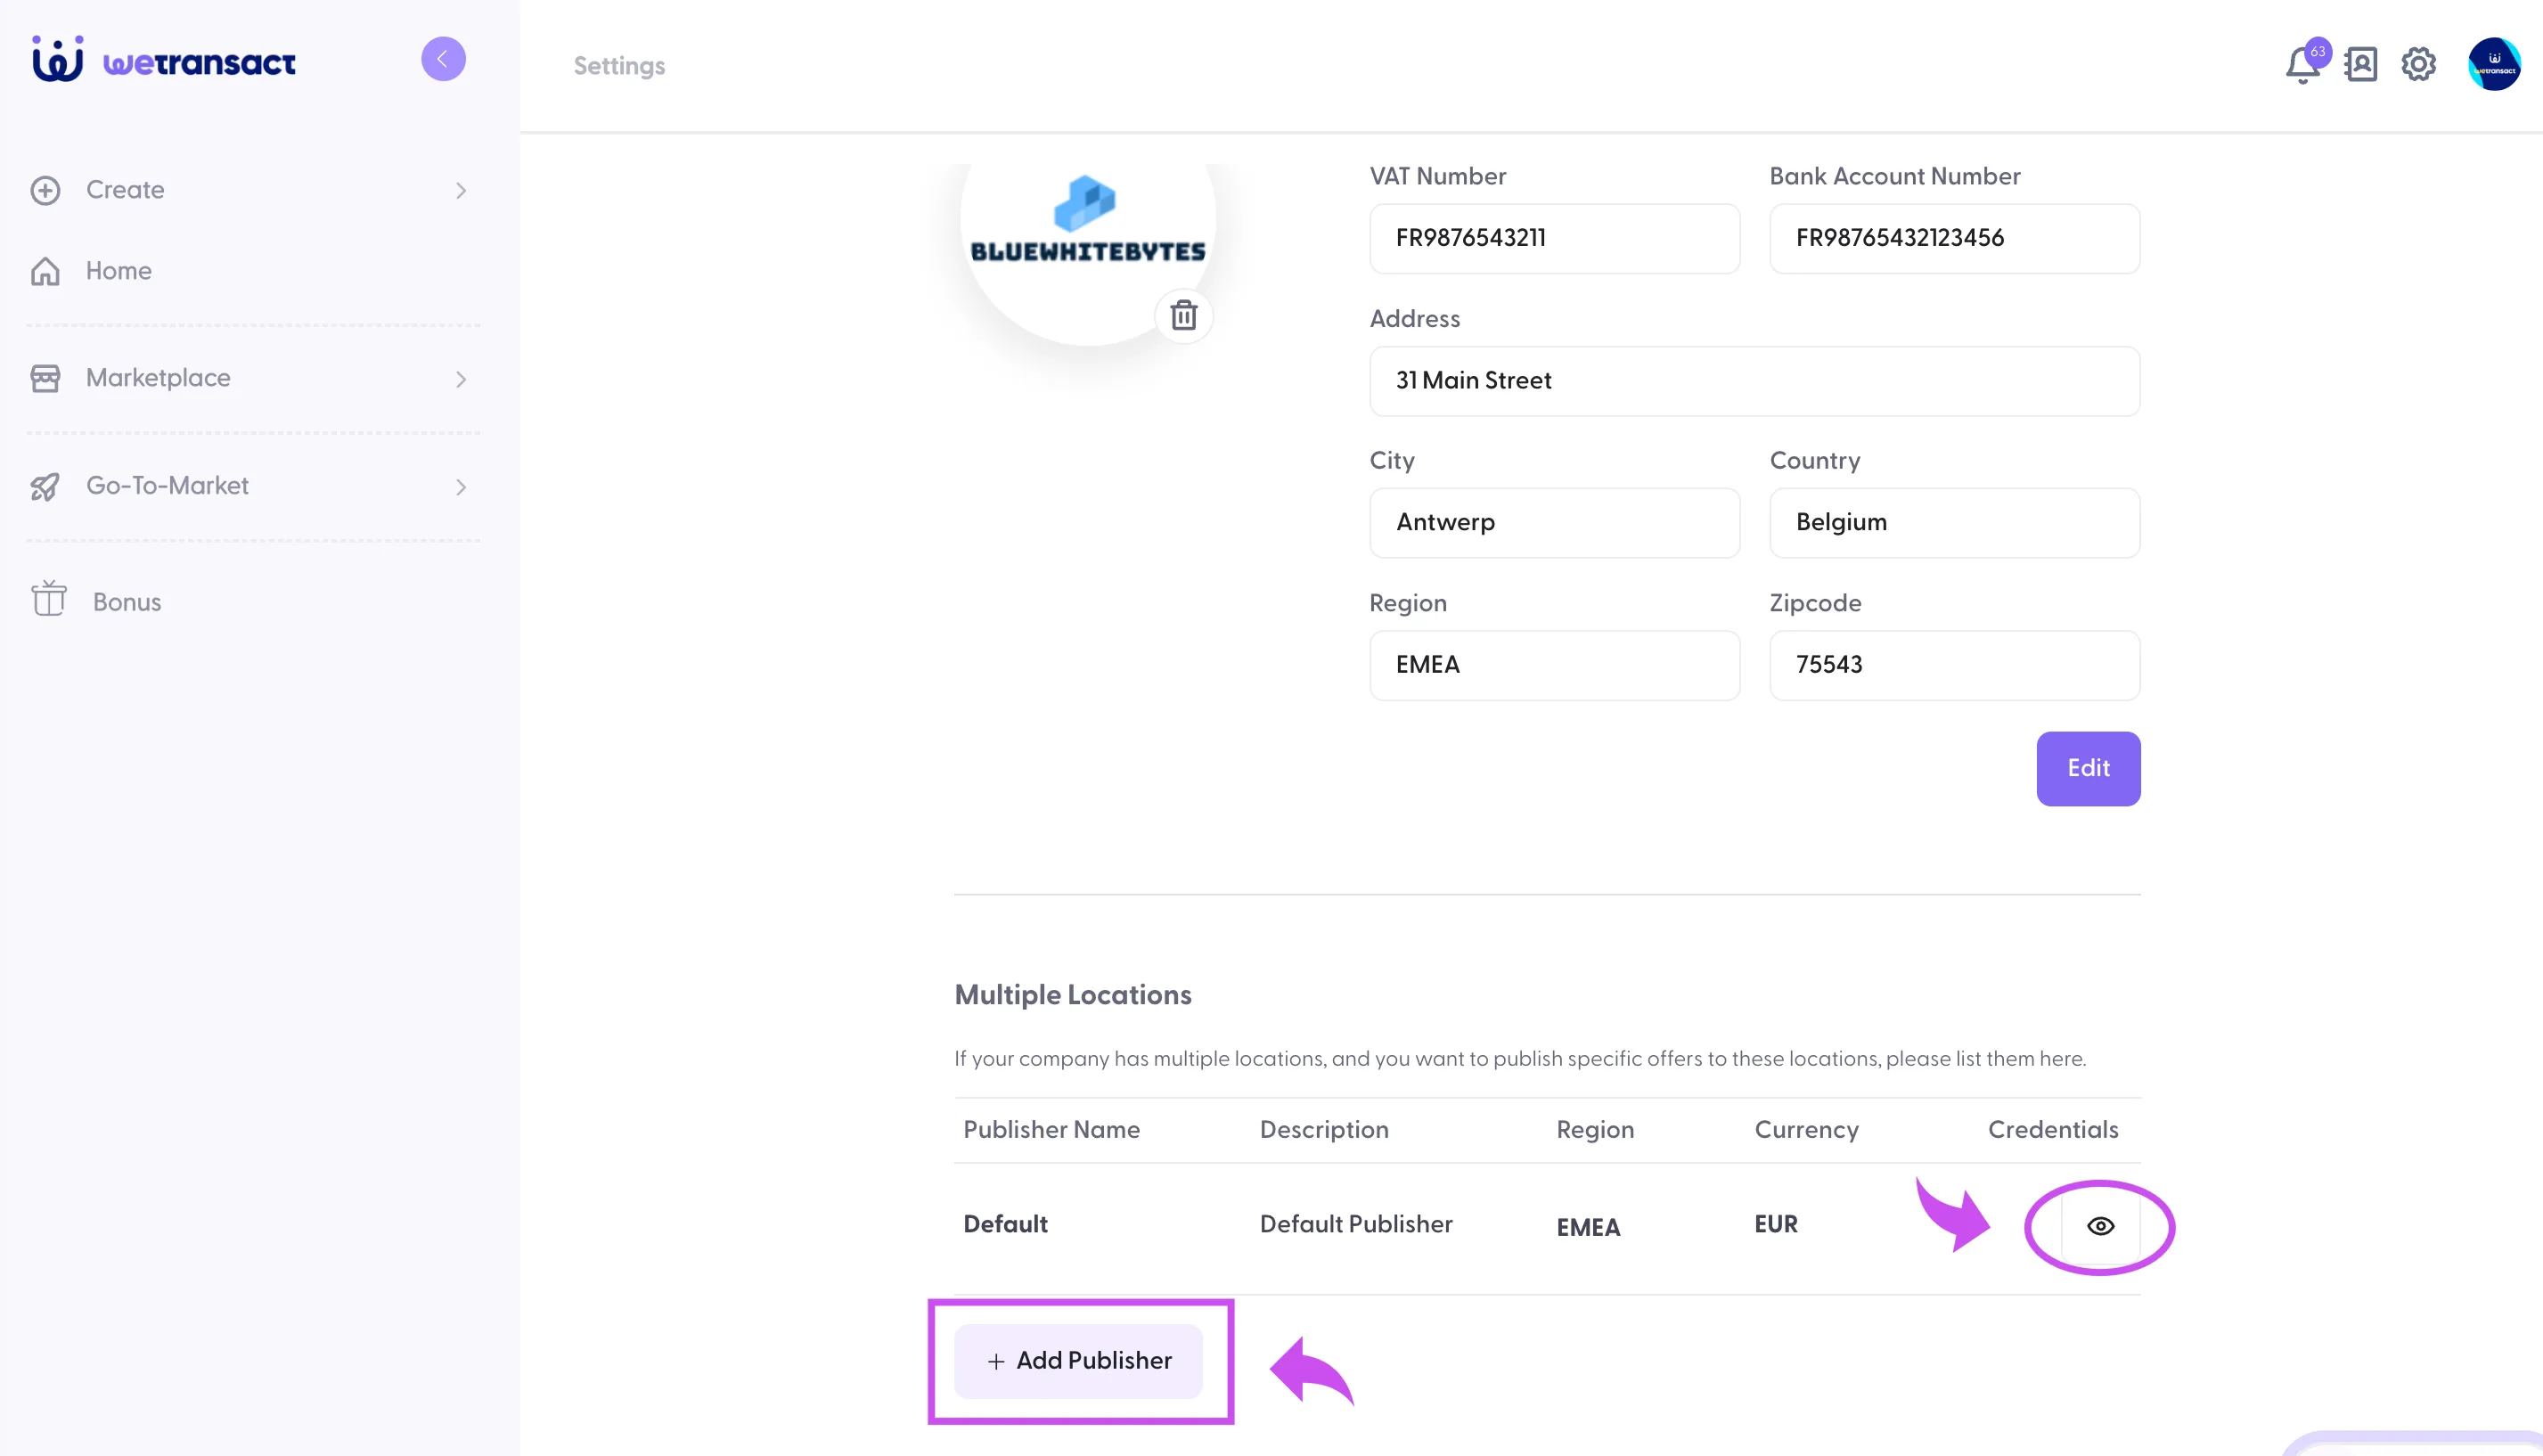The height and width of the screenshot is (1456, 2543).
Task: Expand the Create menu chevron
Action: coord(461,190)
